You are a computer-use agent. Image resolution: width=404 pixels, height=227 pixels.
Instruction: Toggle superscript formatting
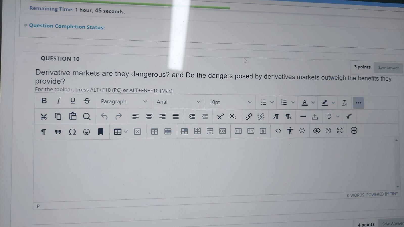(x=220, y=116)
